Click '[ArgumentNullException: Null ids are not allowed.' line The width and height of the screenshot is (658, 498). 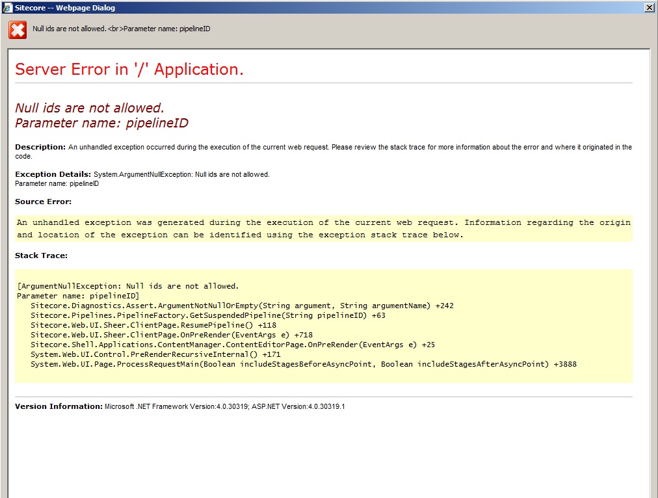(x=128, y=286)
